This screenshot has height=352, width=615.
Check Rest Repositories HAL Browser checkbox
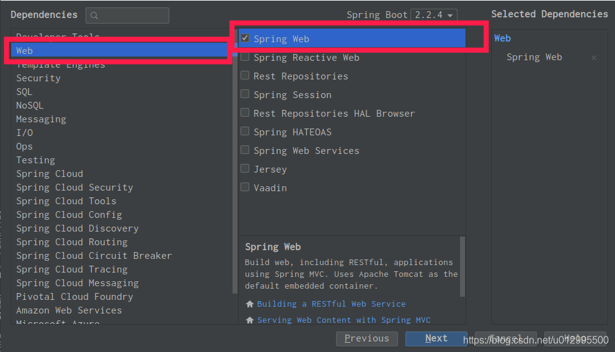(x=245, y=112)
